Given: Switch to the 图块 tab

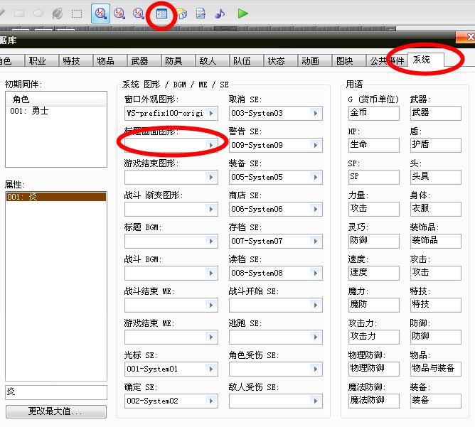Looking at the screenshot, I should pyautogui.click(x=348, y=60).
